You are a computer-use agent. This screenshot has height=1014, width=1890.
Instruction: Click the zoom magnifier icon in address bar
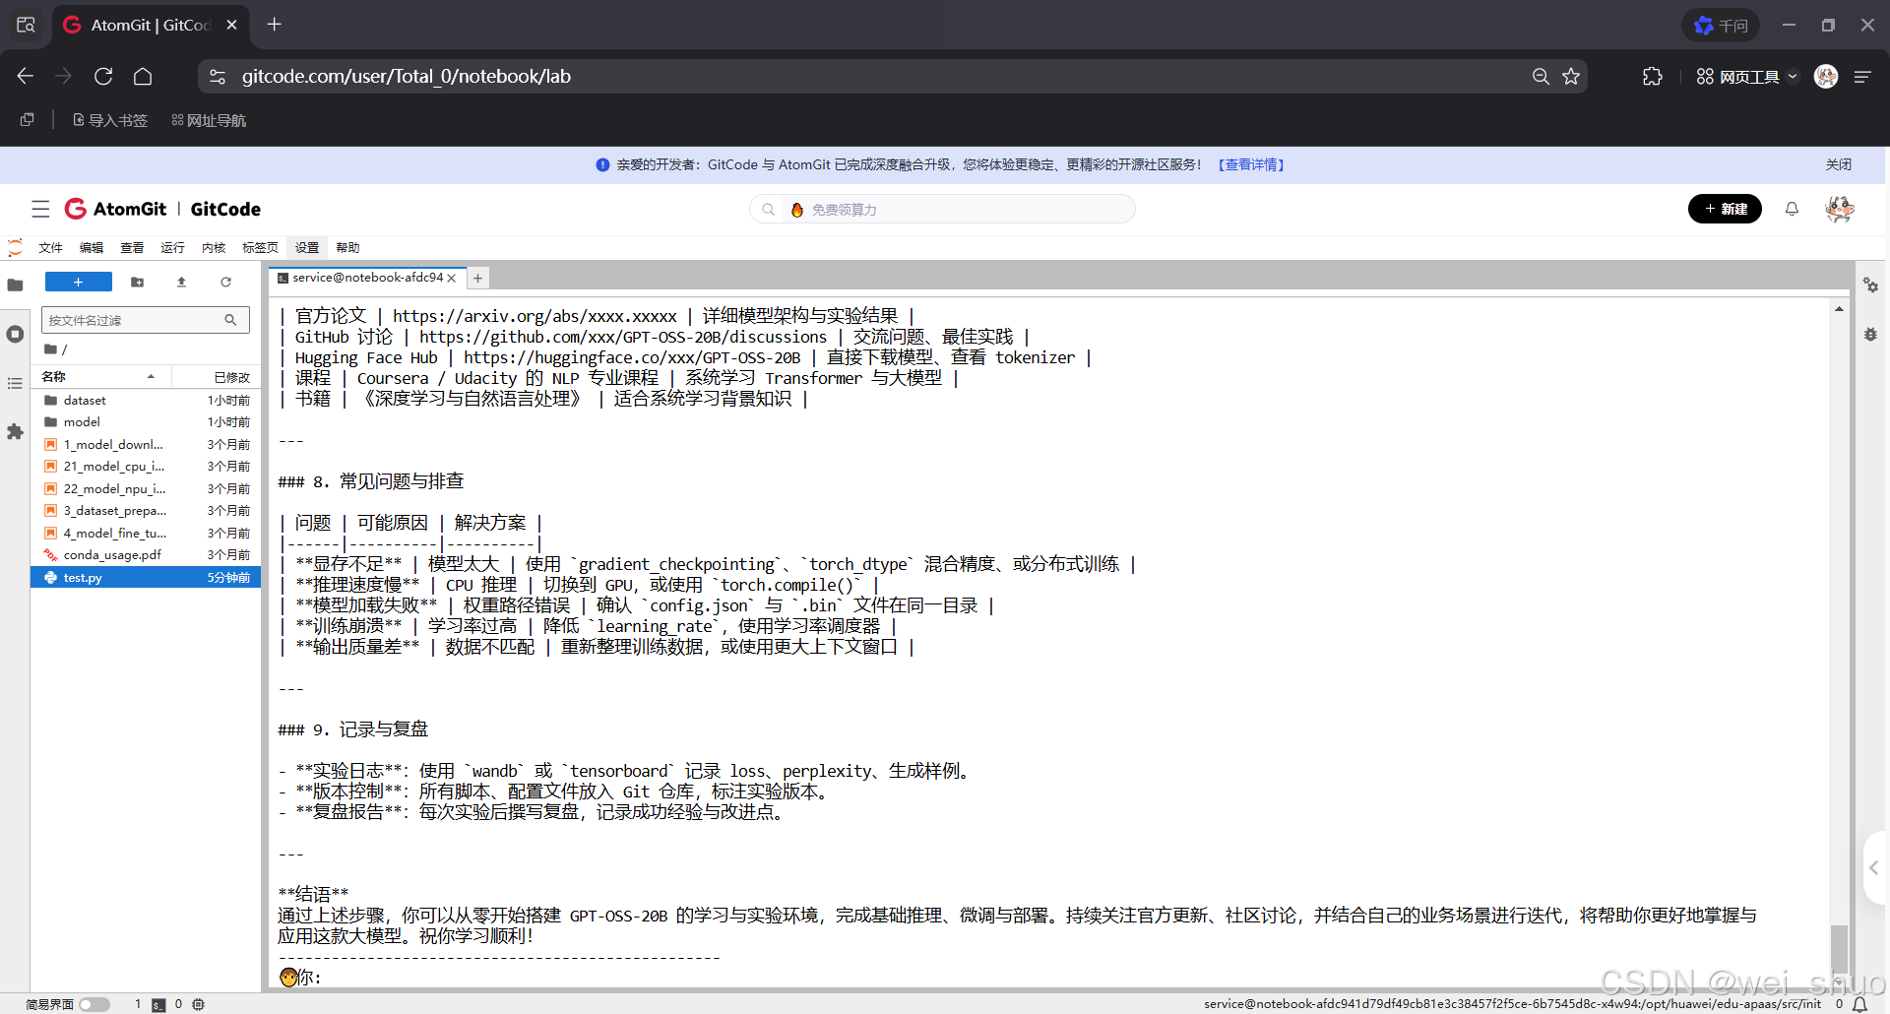click(x=1541, y=76)
